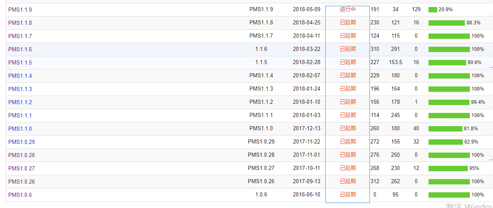This screenshot has height=208, width=493.
Task: Click the 进行中 status cell
Action: (x=348, y=9)
